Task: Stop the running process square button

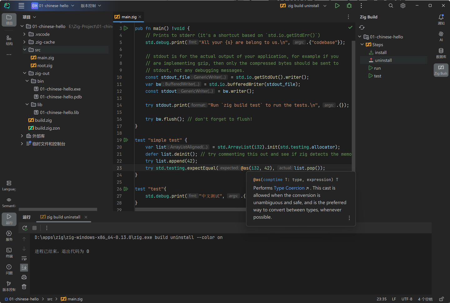Action: coord(35,228)
